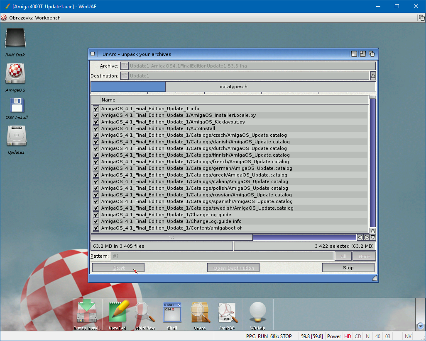The image size is (426, 341).
Task: Click the Archive file chooser button
Action: [125, 66]
